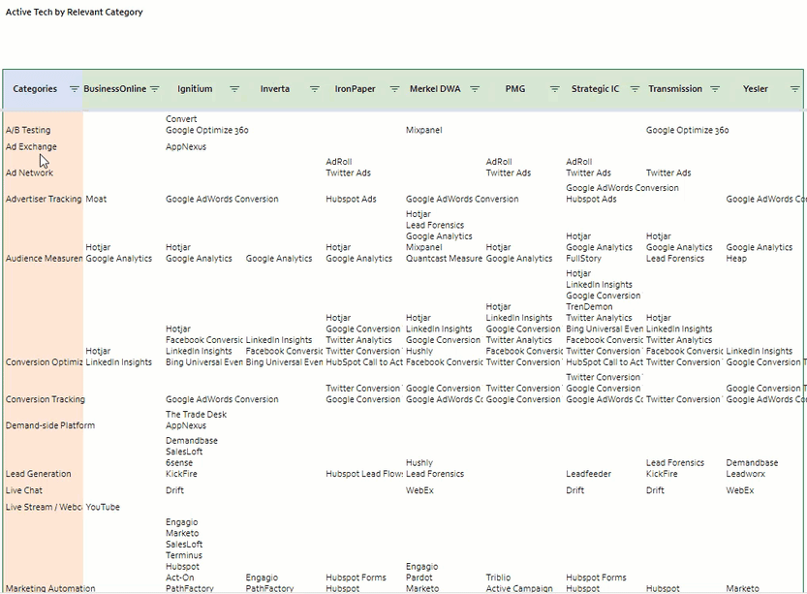Viewport: 807px width, 594px height.
Task: Click Hubspot Lead Flows under IronPaper
Action: (364, 474)
